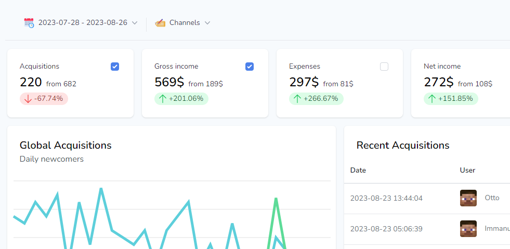Click the 'from 81$' comparison text
This screenshot has height=249, width=510.
(x=338, y=84)
